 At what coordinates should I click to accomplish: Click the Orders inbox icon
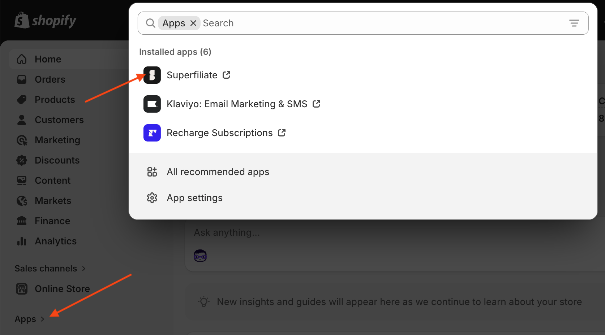(22, 79)
